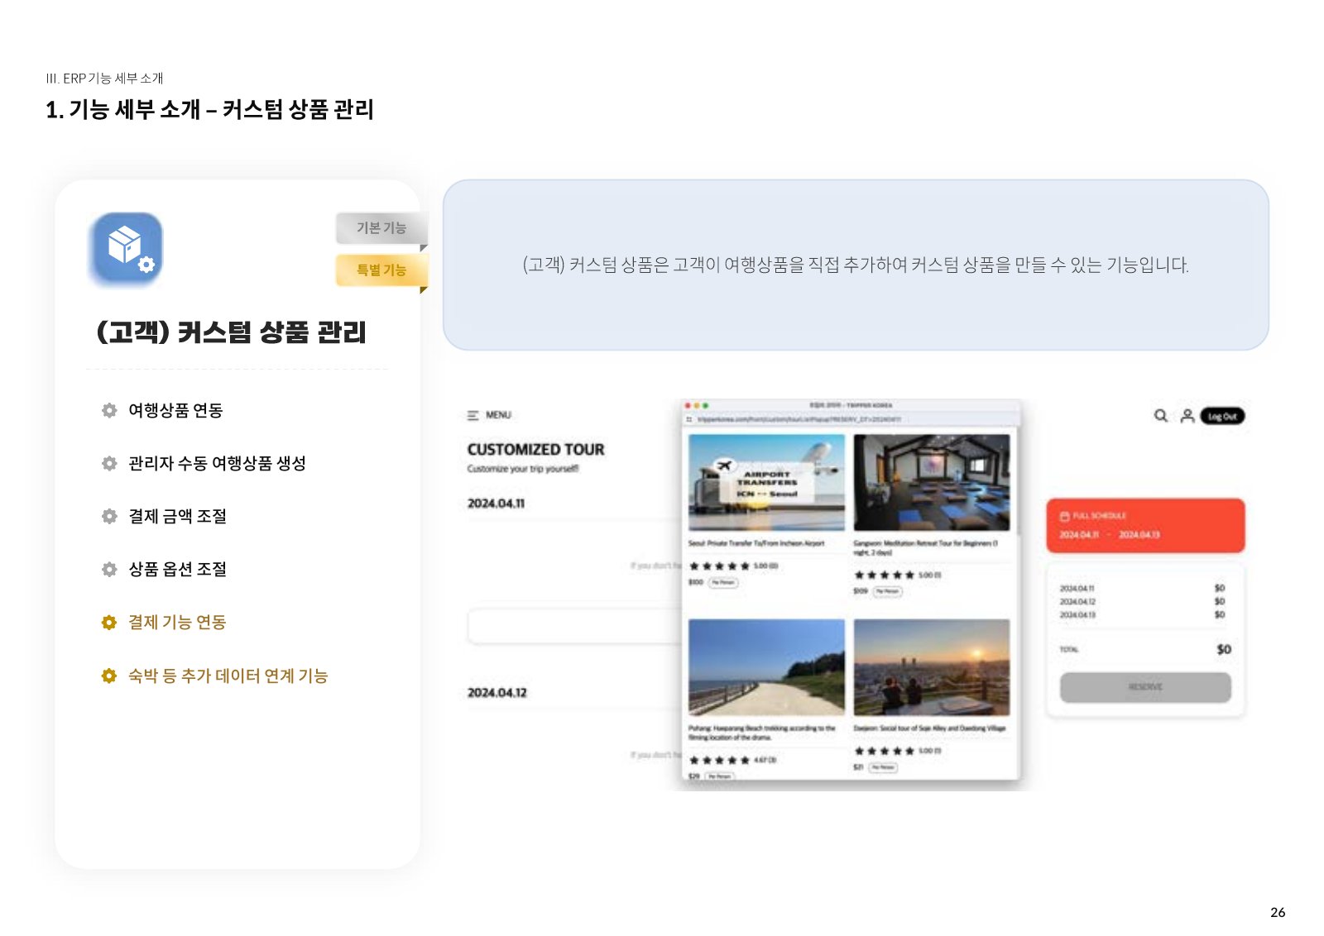Open the meditation retreat room thumbnail
This screenshot has width=1324, height=936.
click(932, 482)
